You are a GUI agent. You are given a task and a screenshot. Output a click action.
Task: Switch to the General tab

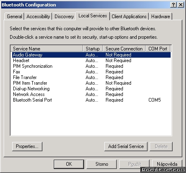[x=15, y=17]
